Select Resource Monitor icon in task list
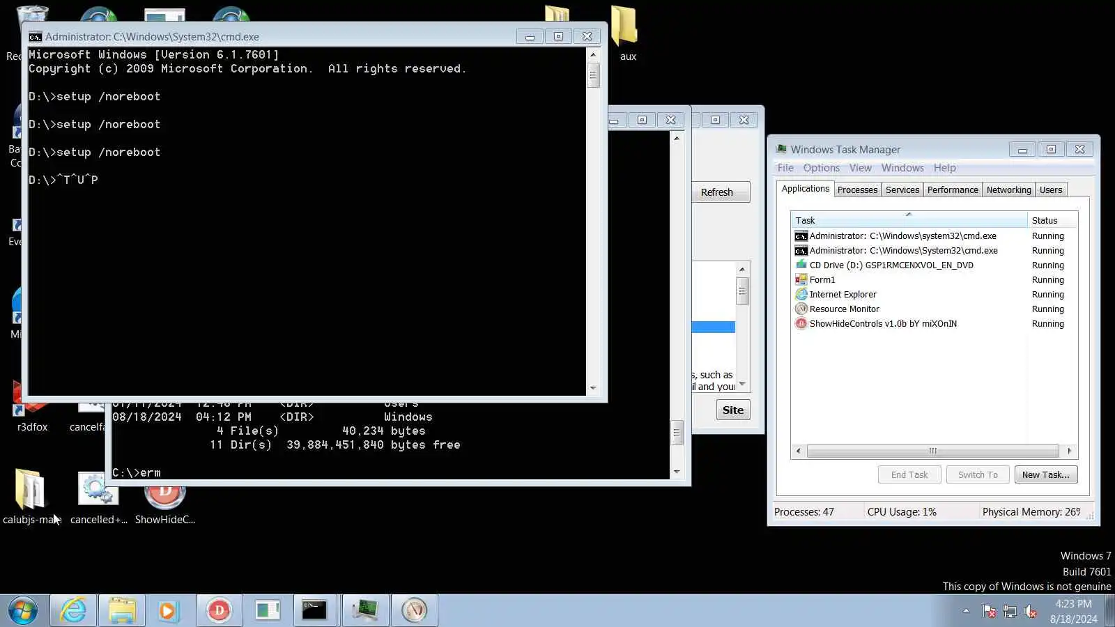The image size is (1115, 627). tap(801, 309)
